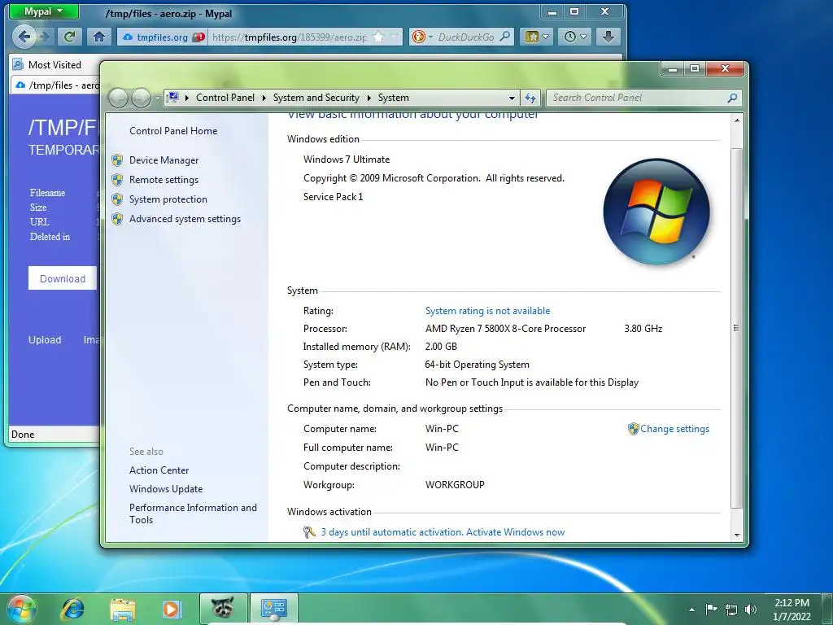The image size is (833, 625).
Task: Open Performance Information and Tools
Action: coord(193,514)
